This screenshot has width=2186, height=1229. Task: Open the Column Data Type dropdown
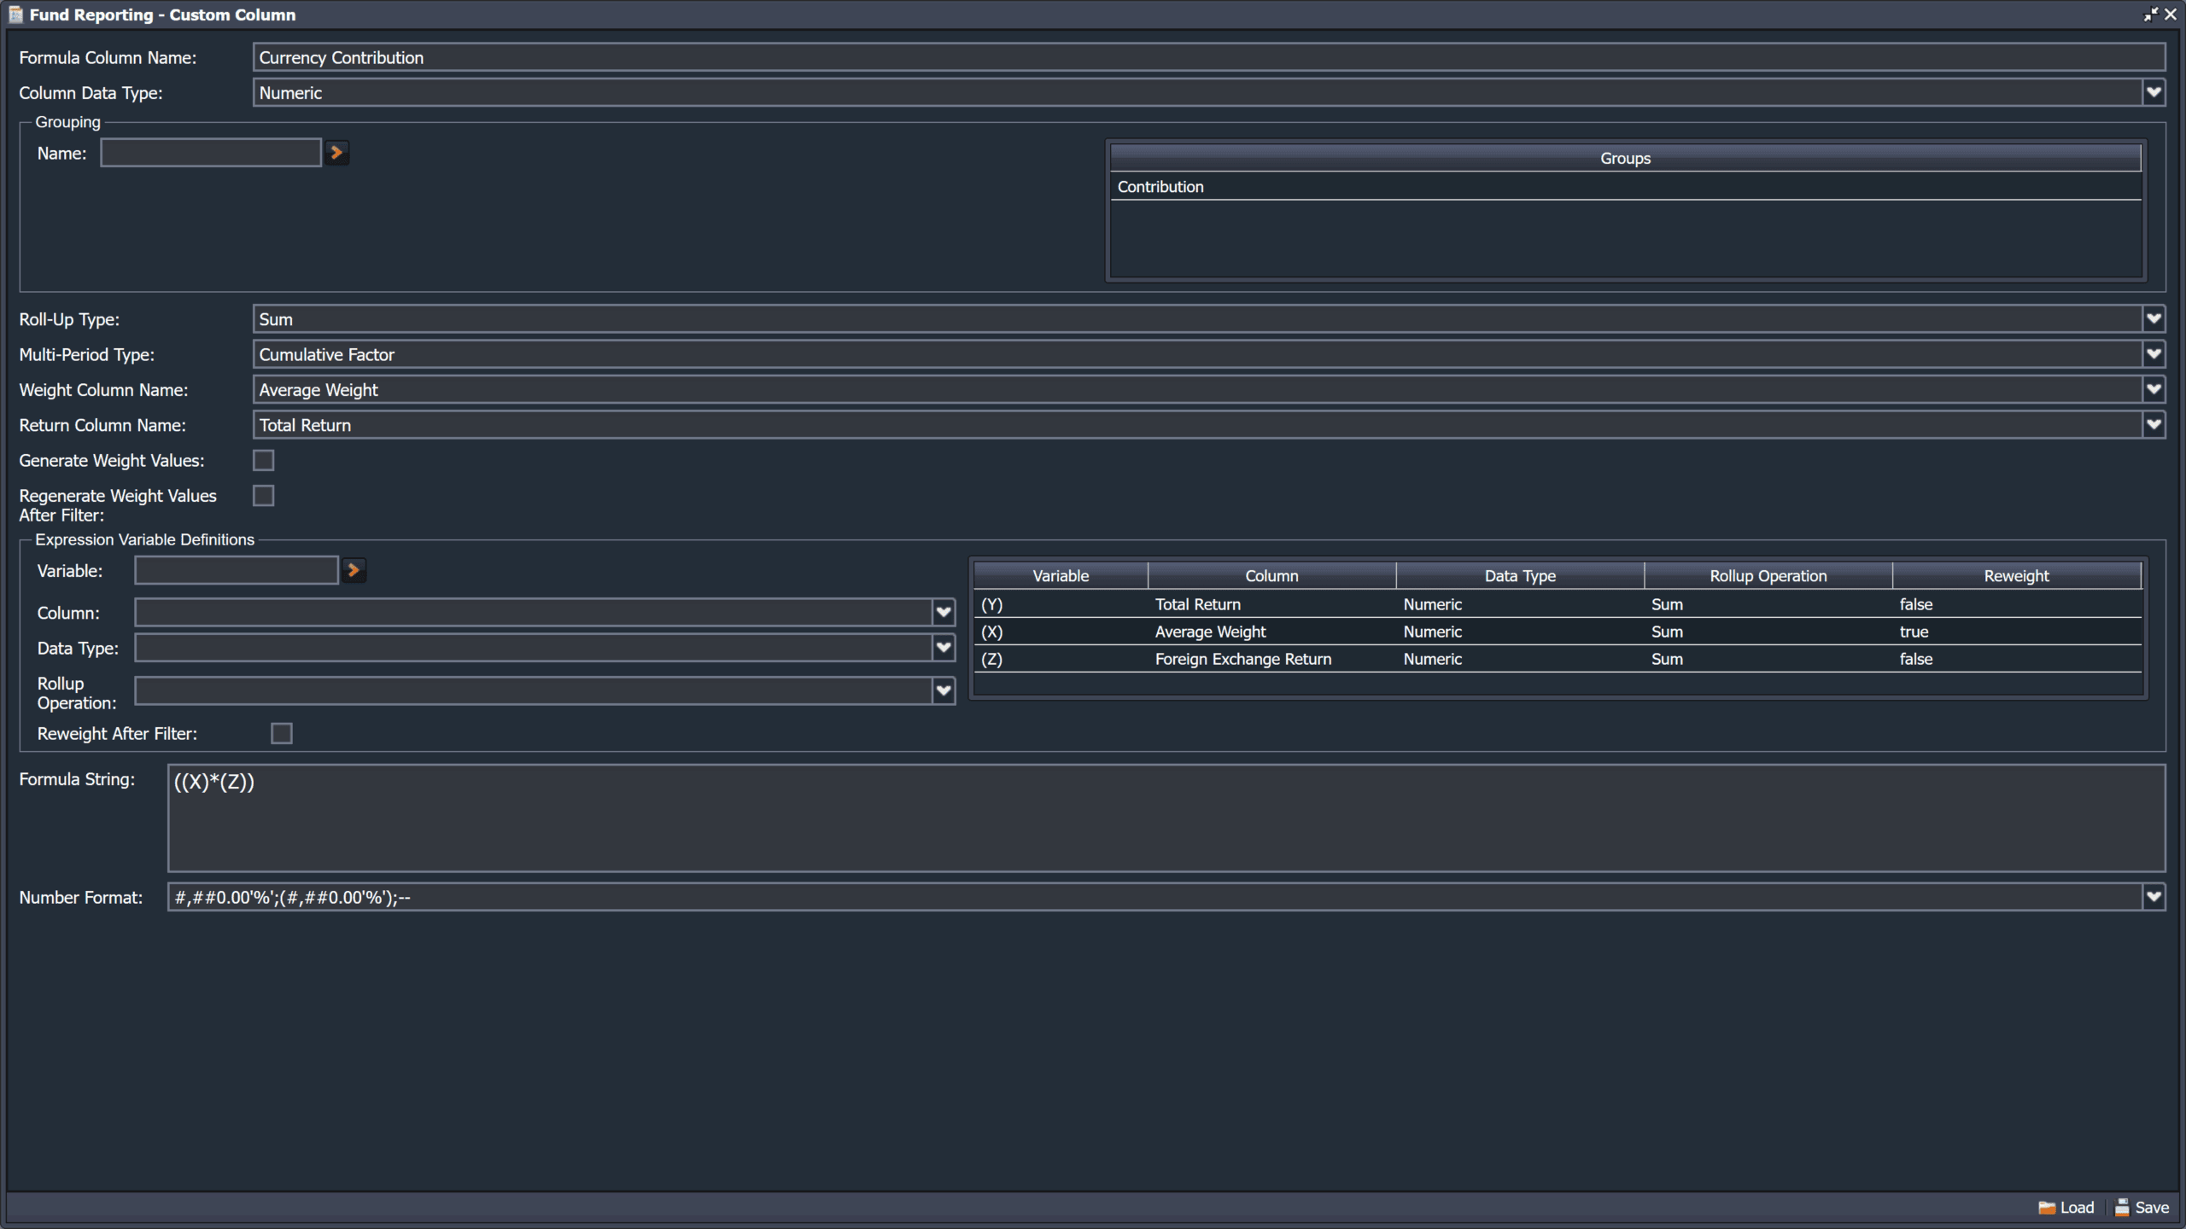coord(2154,92)
